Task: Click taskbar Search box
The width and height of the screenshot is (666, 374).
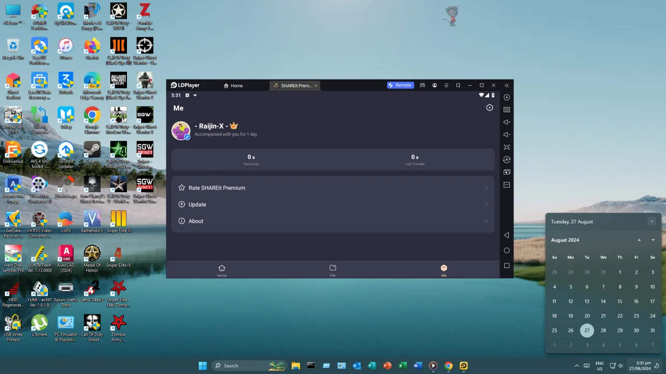Action: [x=250, y=366]
